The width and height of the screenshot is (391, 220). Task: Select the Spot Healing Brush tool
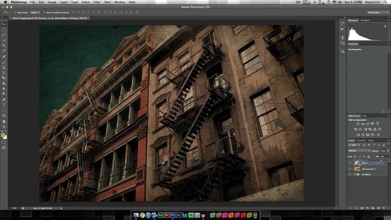coord(4,57)
